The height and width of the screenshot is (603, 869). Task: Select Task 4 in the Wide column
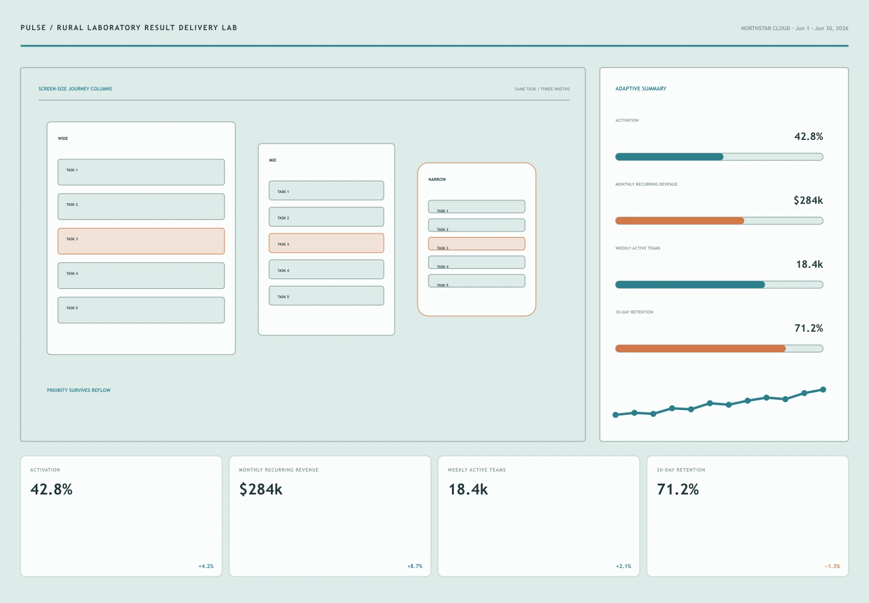point(141,276)
